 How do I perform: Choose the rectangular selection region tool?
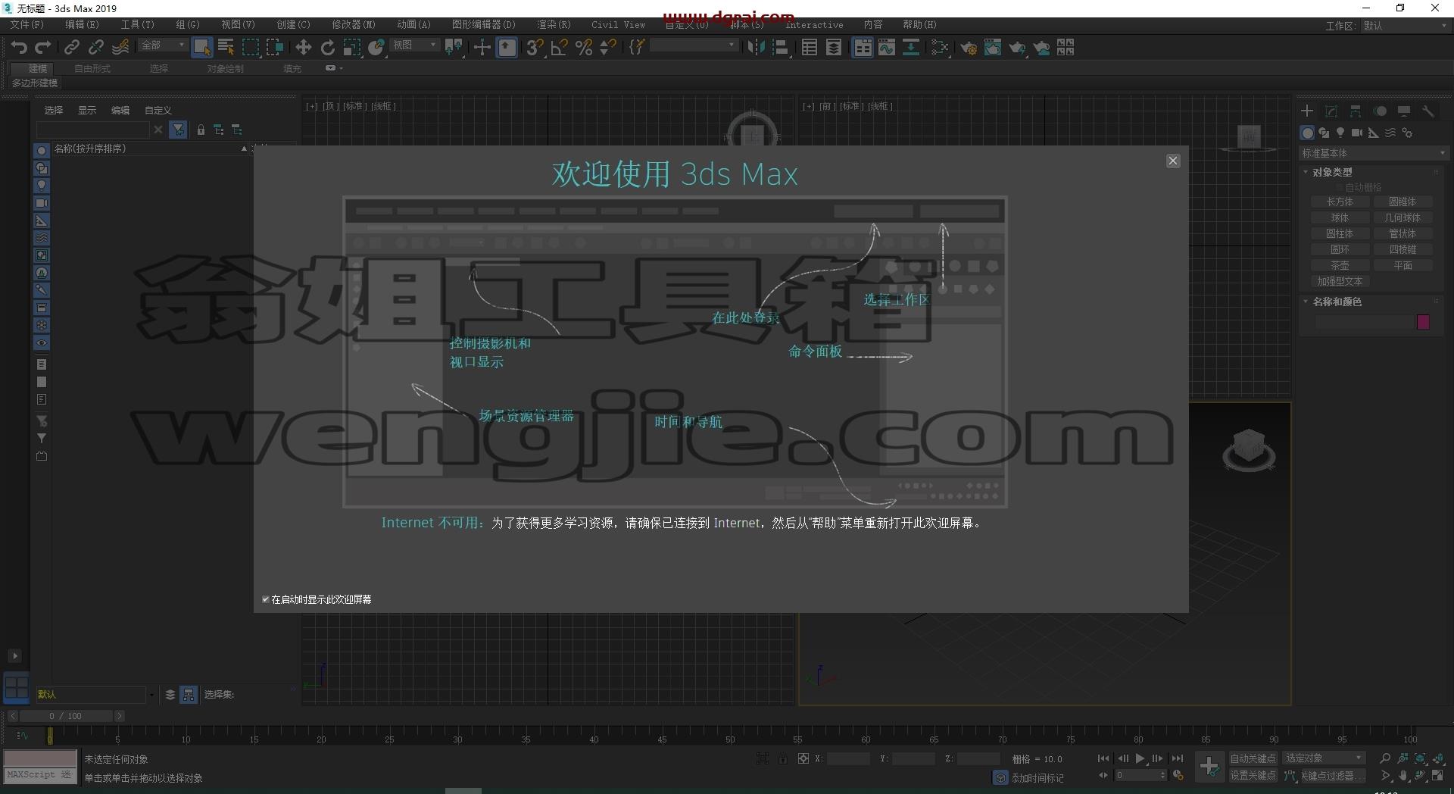point(250,48)
